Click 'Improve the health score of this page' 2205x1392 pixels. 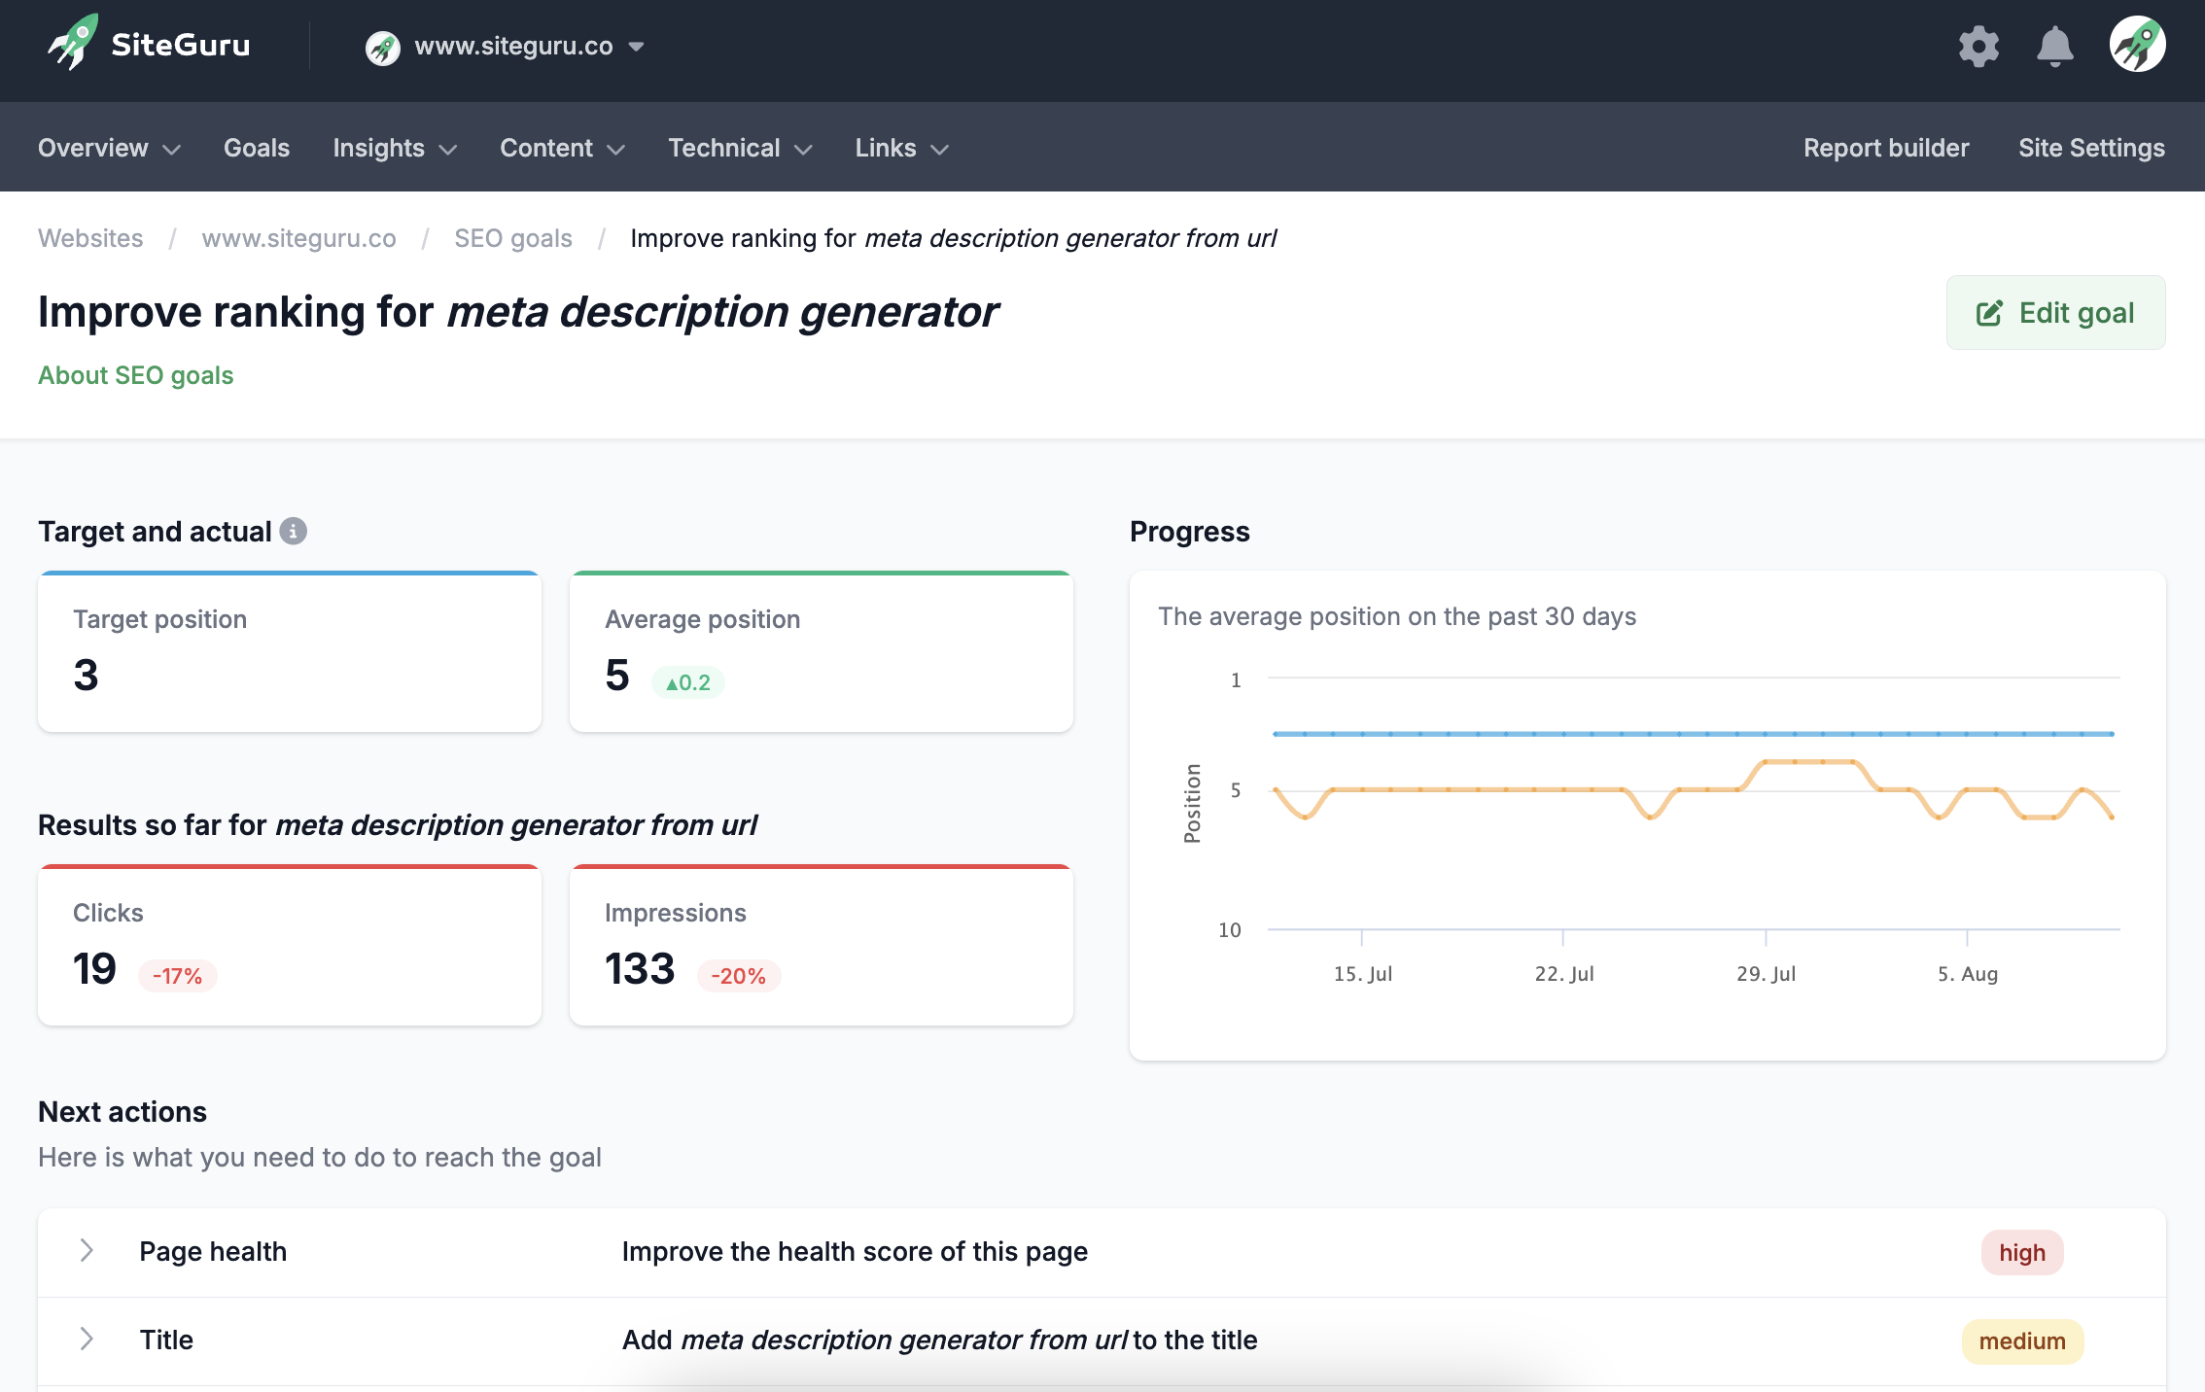tap(855, 1252)
